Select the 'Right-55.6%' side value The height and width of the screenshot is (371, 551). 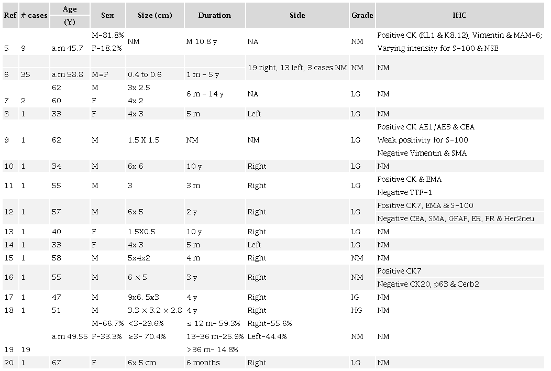269,323
